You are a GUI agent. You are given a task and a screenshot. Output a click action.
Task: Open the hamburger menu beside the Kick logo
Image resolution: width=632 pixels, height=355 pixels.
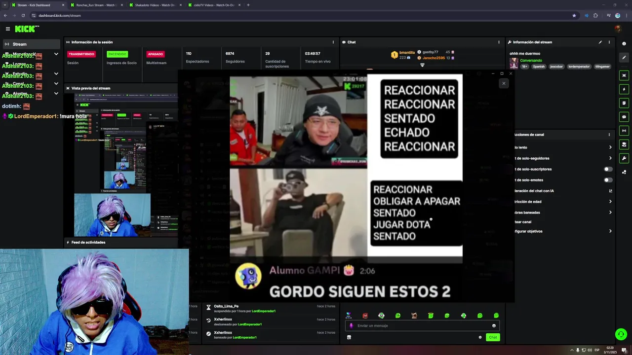(8, 29)
